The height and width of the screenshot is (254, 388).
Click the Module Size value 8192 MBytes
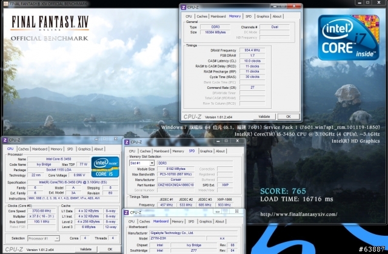point(176,169)
